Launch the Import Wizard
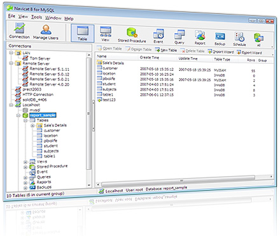280x236 pixels. (x=221, y=52)
